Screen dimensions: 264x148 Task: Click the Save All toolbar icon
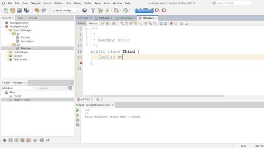coord(26,10)
